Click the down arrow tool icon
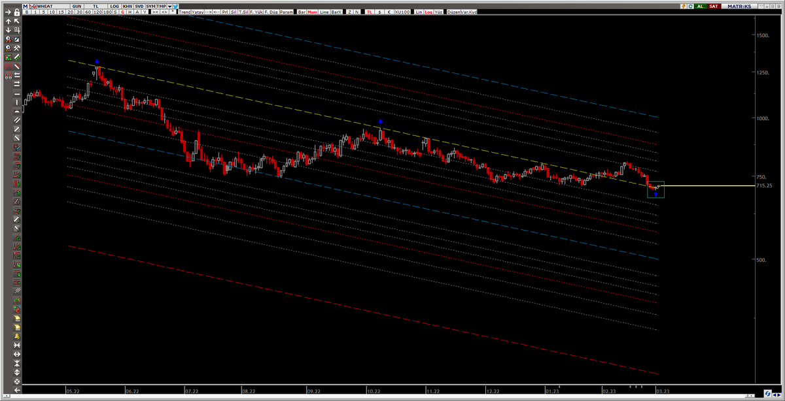 [x=8, y=30]
